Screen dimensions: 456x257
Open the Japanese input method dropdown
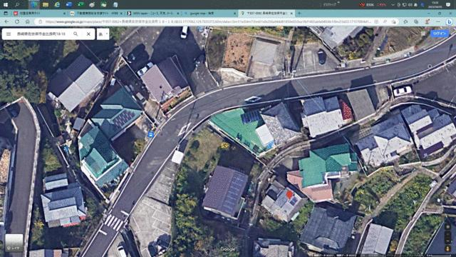click(x=103, y=34)
